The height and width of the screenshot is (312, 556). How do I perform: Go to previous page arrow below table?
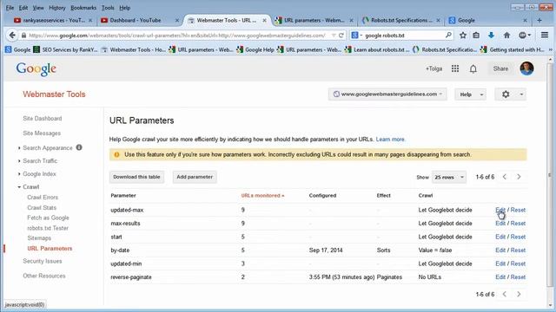coord(505,294)
